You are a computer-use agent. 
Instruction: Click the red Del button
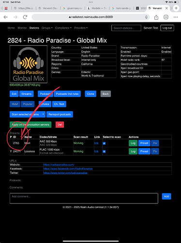60,124
